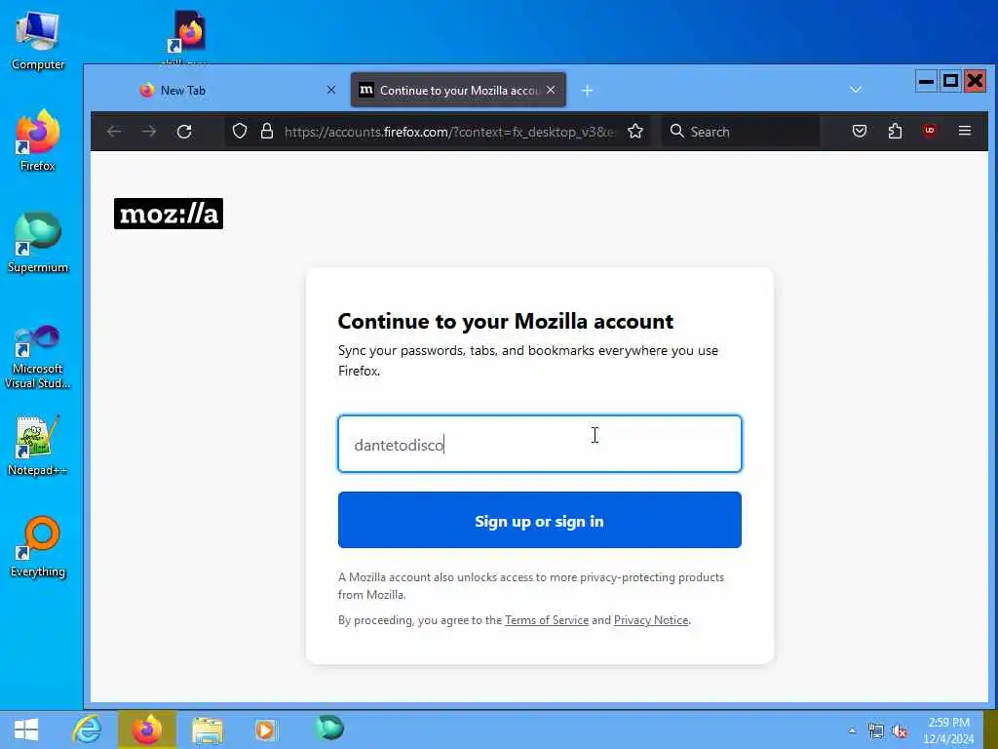Click the network status tray icon
Viewport: 998px width, 749px height.
tap(876, 731)
